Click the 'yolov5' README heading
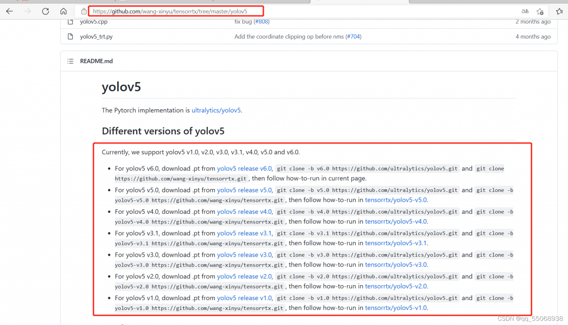This screenshot has height=325, width=568. pyautogui.click(x=122, y=87)
